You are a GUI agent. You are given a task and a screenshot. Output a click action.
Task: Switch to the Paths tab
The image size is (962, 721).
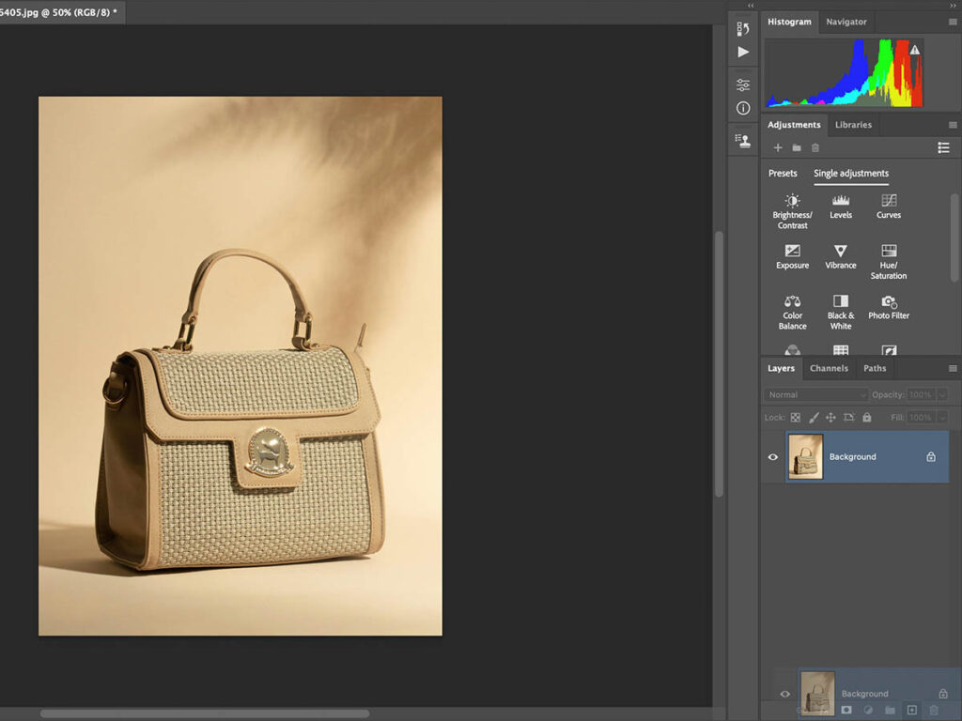875,368
